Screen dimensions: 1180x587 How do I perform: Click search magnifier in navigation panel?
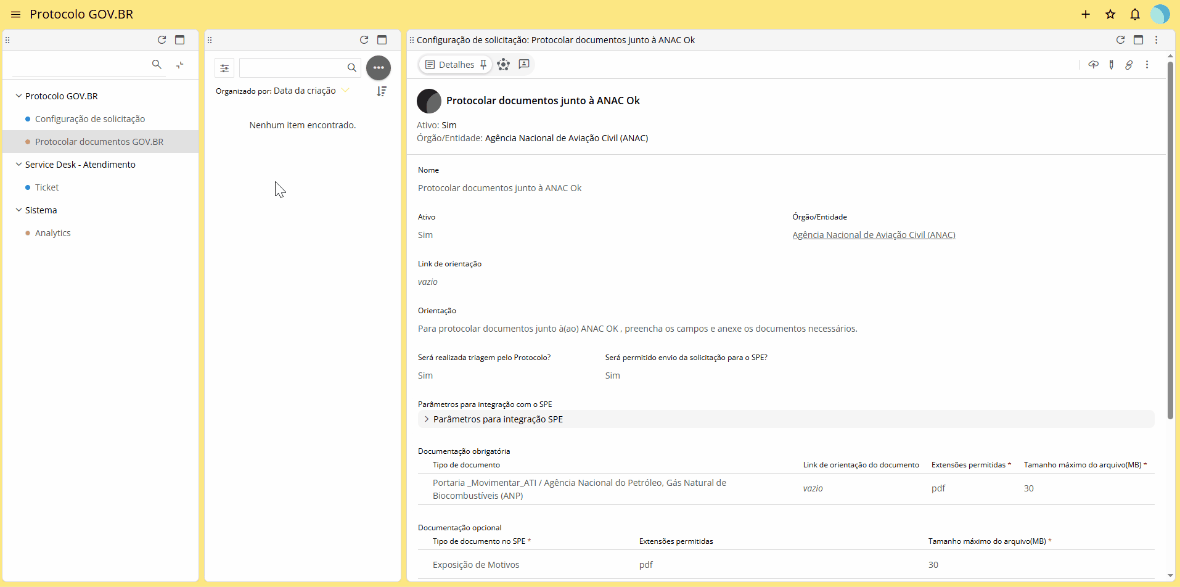coord(157,64)
